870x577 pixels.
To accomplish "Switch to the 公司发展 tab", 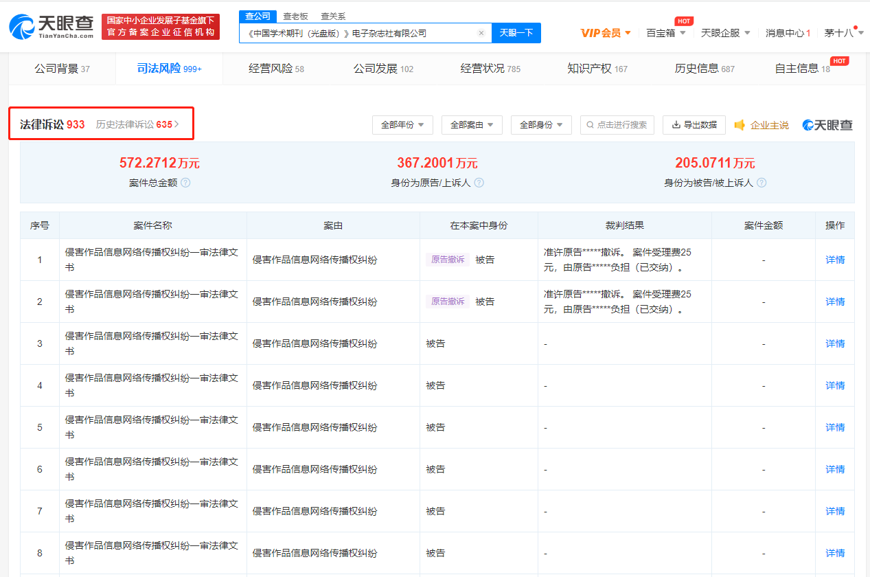I will (383, 69).
